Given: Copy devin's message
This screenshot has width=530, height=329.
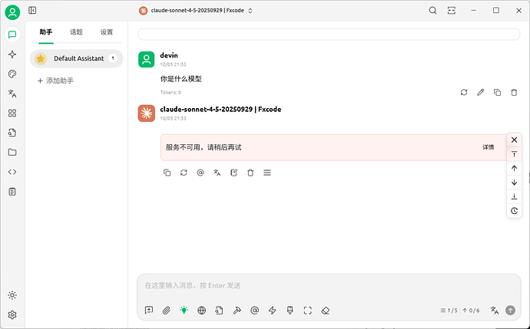Looking at the screenshot, I should click(497, 93).
